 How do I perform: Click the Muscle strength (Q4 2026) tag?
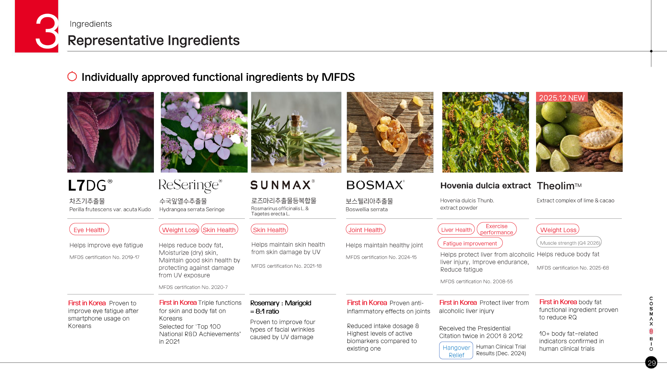[569, 242]
